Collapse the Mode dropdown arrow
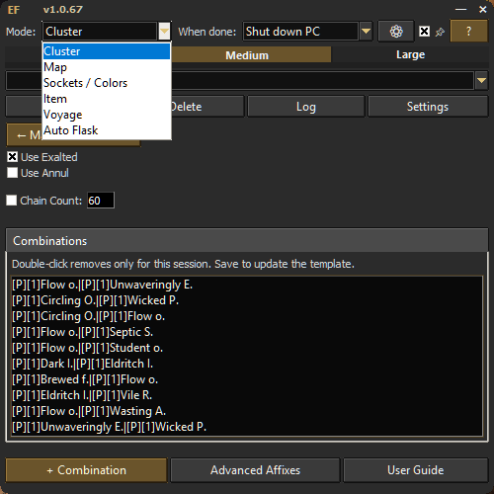The width and height of the screenshot is (494, 494). point(164,32)
